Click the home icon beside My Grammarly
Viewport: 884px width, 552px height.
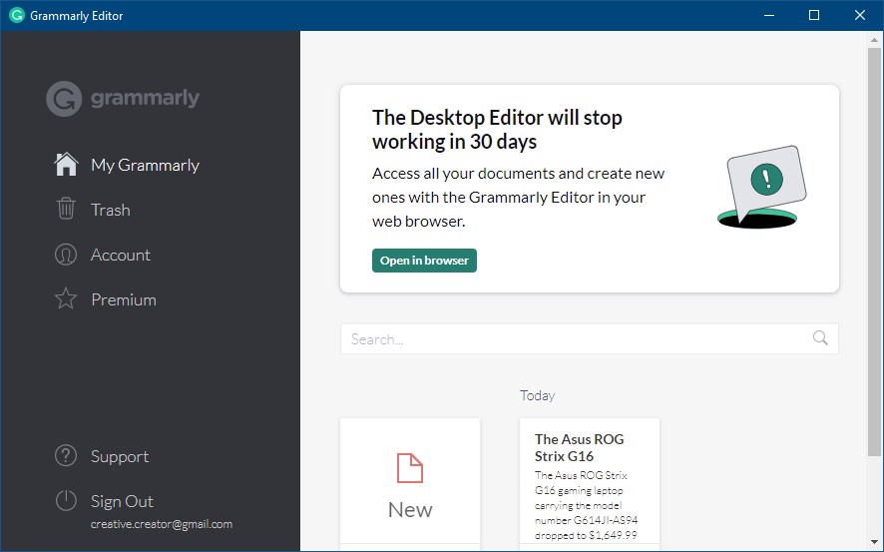(66, 165)
